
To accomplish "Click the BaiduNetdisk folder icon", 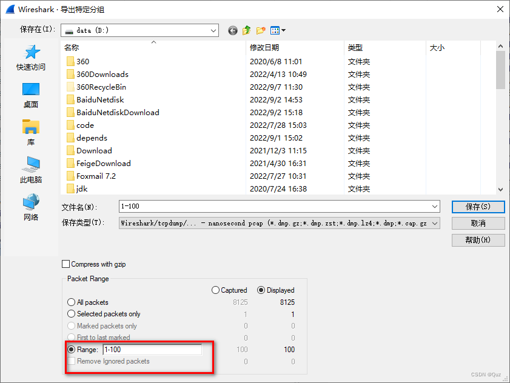I will (70, 99).
